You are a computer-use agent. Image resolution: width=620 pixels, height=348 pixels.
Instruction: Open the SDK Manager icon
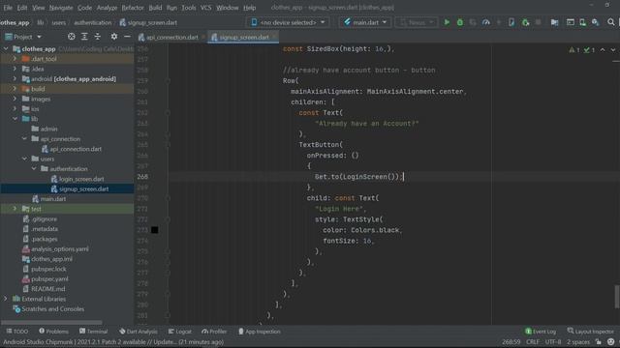coord(596,22)
